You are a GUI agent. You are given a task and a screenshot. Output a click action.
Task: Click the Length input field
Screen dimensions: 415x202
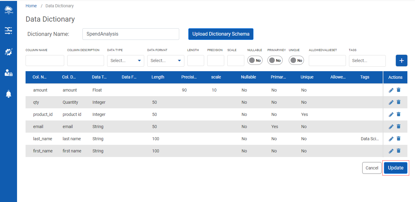click(196, 61)
